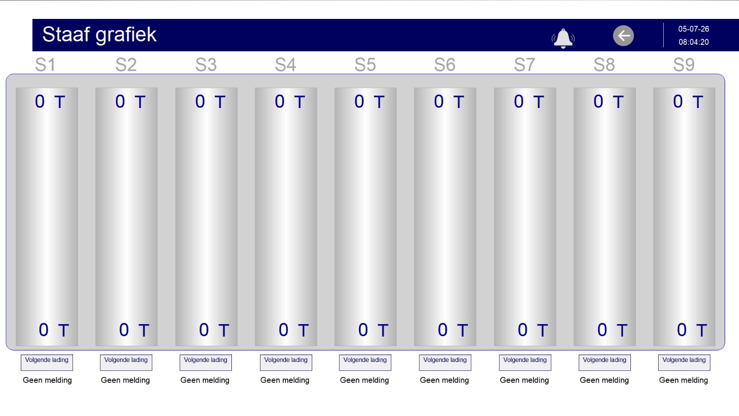
Task: Click Geen melding text under S6
Action: coord(444,380)
